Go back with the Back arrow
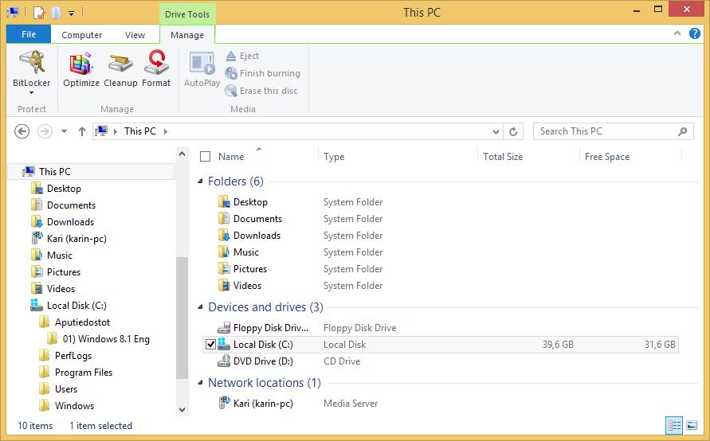 click(x=22, y=131)
